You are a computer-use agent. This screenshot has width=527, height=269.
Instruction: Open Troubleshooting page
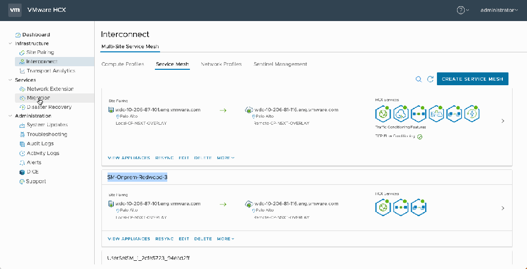pos(47,134)
